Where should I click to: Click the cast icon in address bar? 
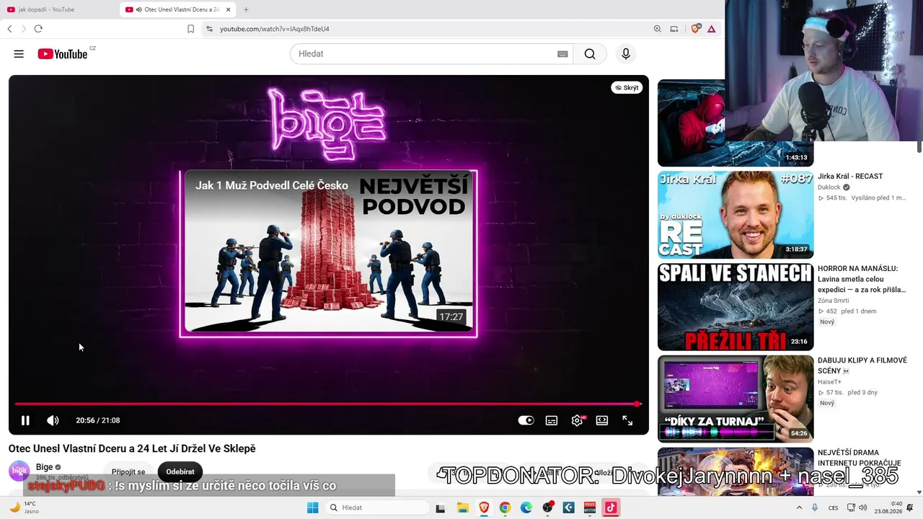tap(674, 29)
